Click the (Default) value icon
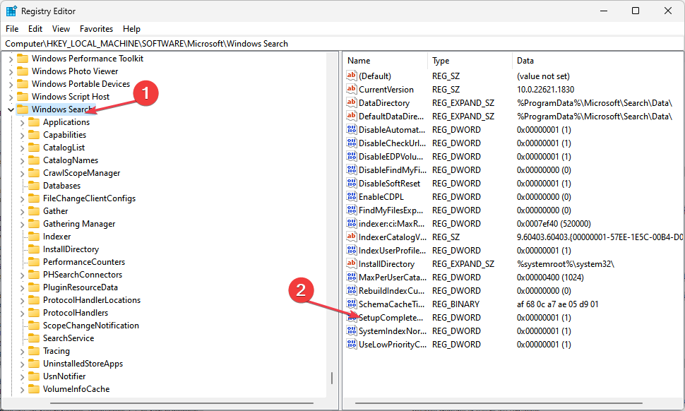 click(351, 76)
